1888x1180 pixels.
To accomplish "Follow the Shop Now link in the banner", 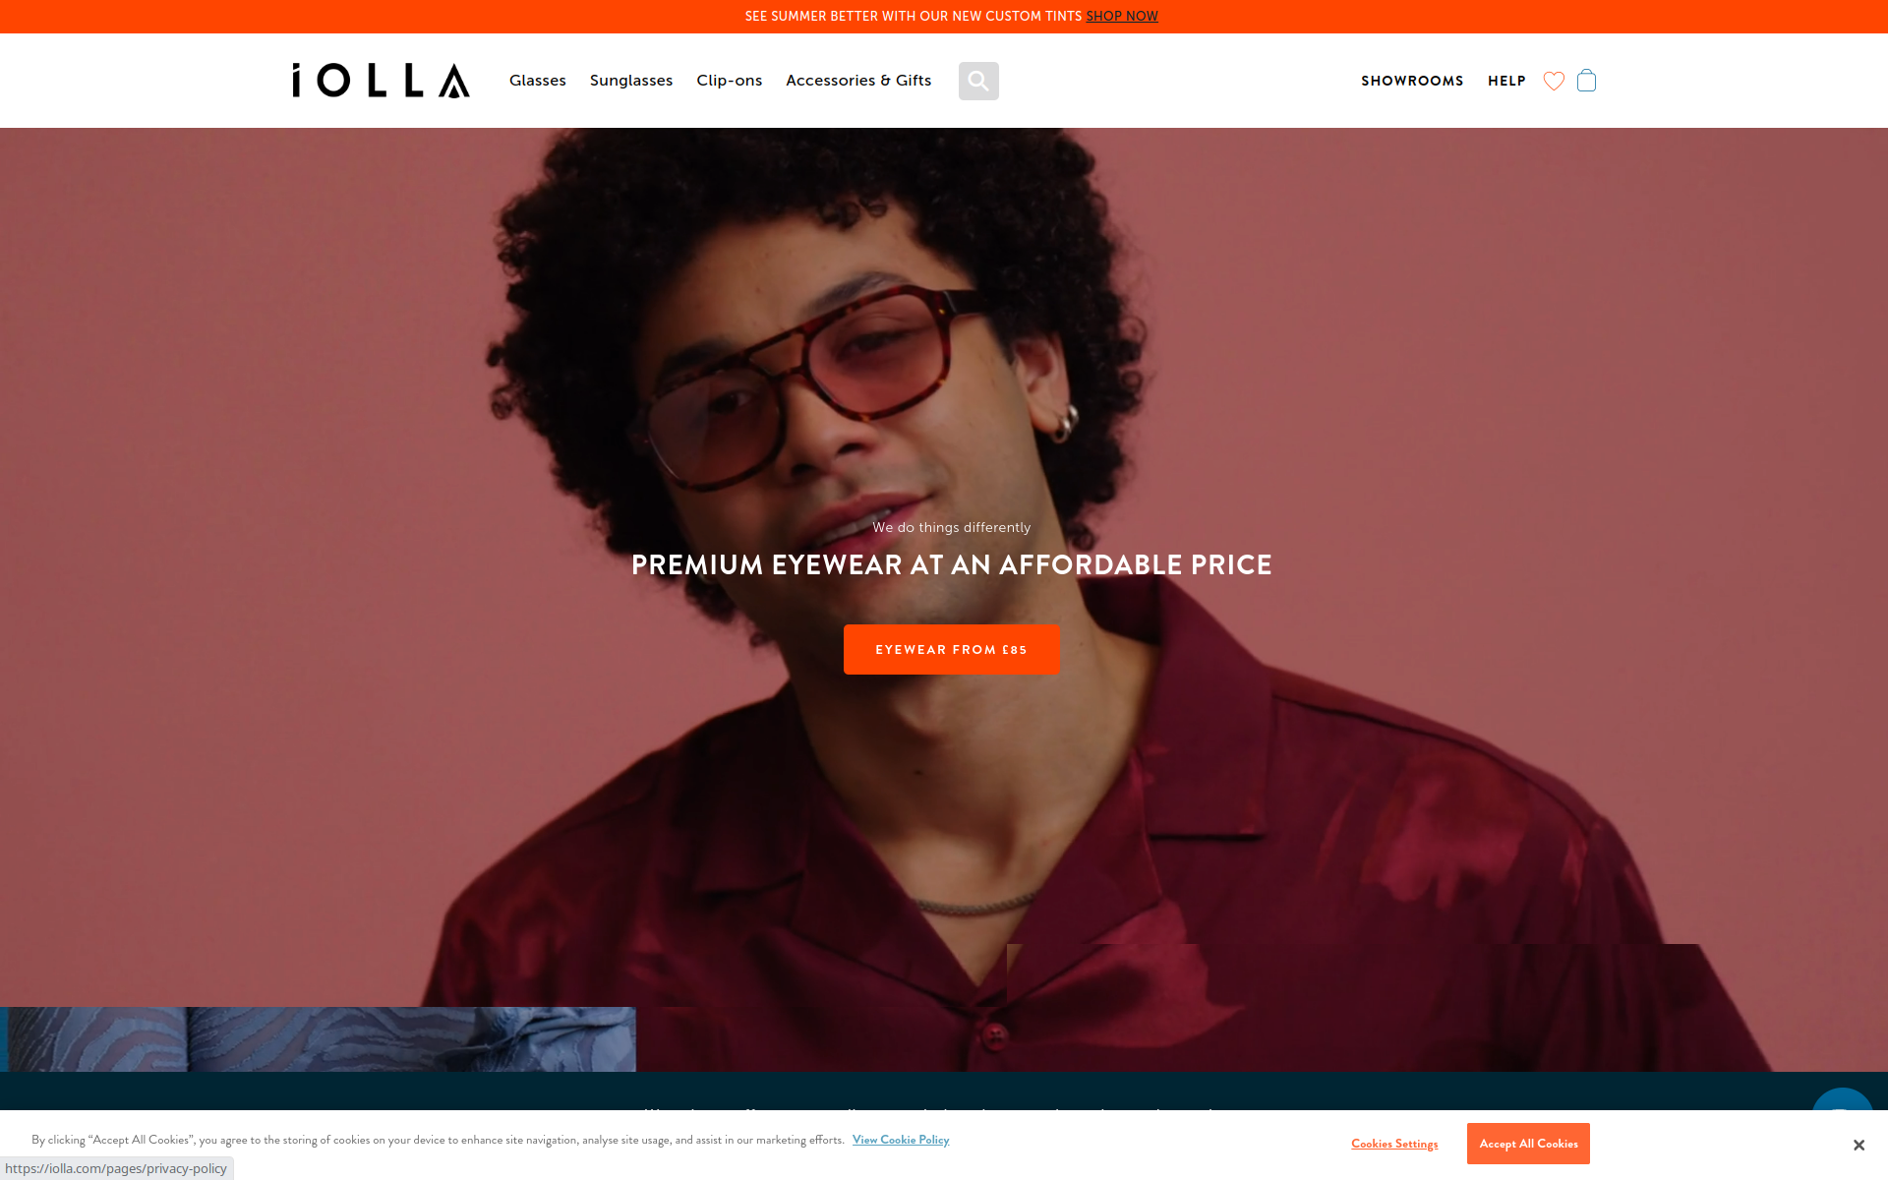I will [1122, 17].
